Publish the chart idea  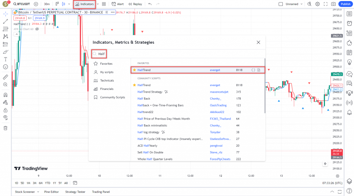point(346,4)
